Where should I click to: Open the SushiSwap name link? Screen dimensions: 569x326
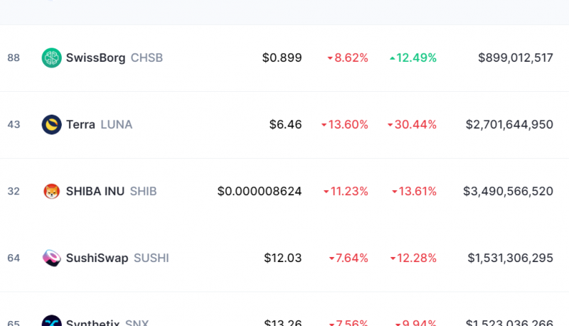(x=97, y=258)
